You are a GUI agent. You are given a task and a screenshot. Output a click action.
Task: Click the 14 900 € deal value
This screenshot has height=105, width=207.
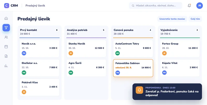click(x=146, y=67)
